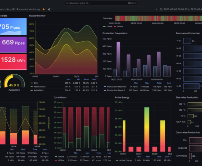Image resolution: width=202 pixels, height=166 pixels.
Task: Click the magnifier icon in the search bar
Action: (67, 3)
